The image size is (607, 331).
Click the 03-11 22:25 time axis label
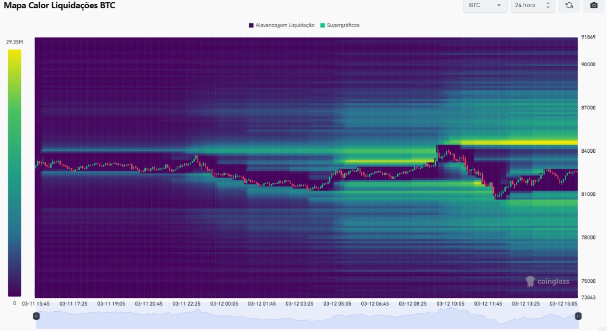(x=186, y=303)
